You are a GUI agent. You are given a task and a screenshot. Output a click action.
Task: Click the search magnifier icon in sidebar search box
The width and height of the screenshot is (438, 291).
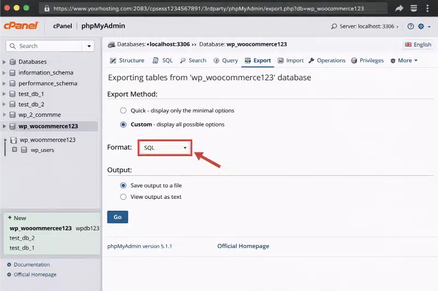pos(13,46)
